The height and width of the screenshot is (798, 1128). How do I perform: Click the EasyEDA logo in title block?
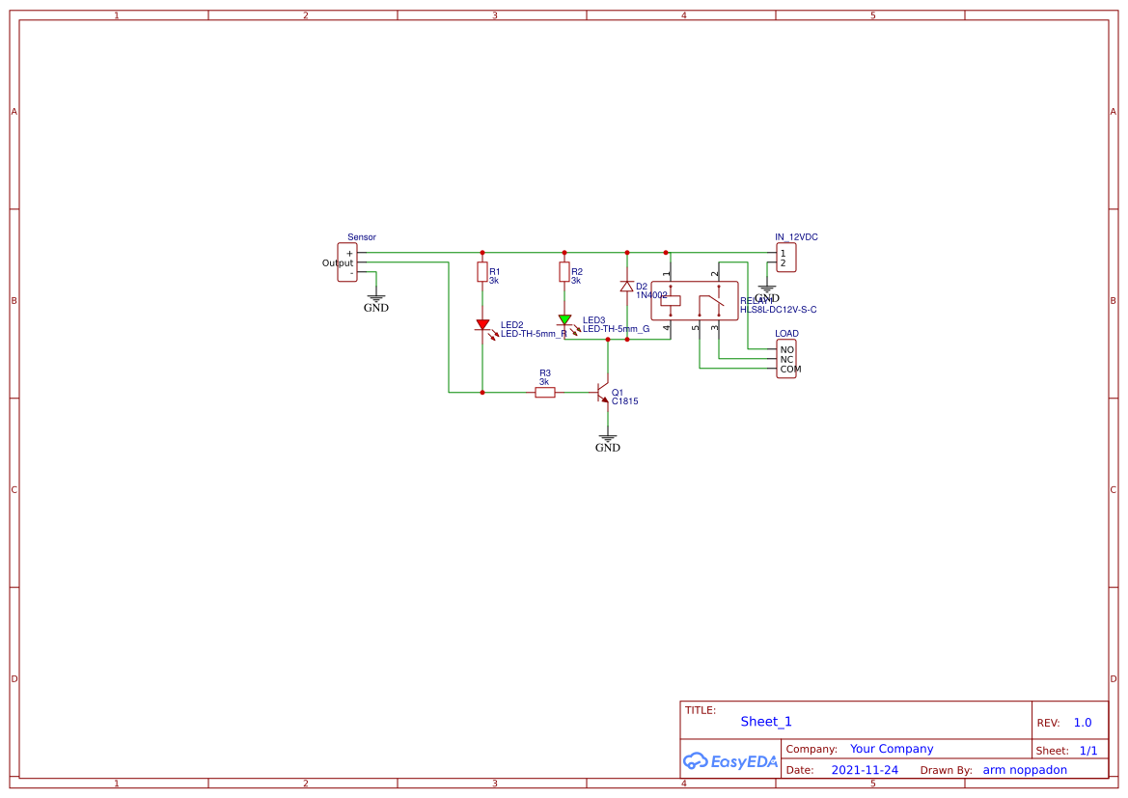[730, 761]
